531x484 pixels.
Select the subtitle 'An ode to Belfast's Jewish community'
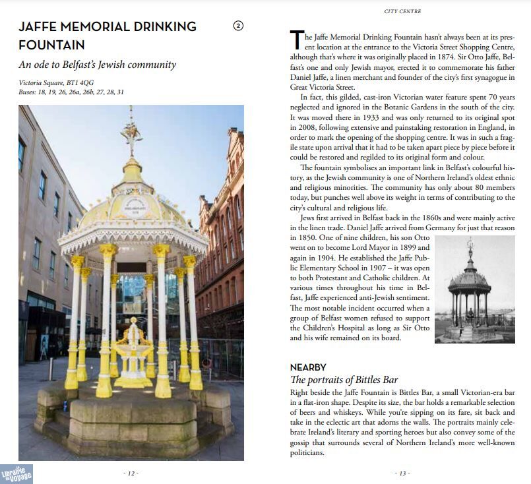[98, 65]
